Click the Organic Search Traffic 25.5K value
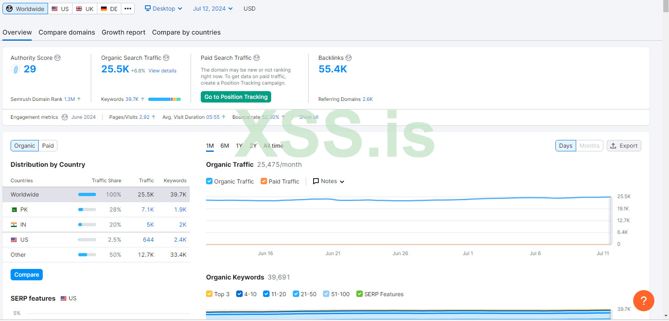 [x=115, y=69]
